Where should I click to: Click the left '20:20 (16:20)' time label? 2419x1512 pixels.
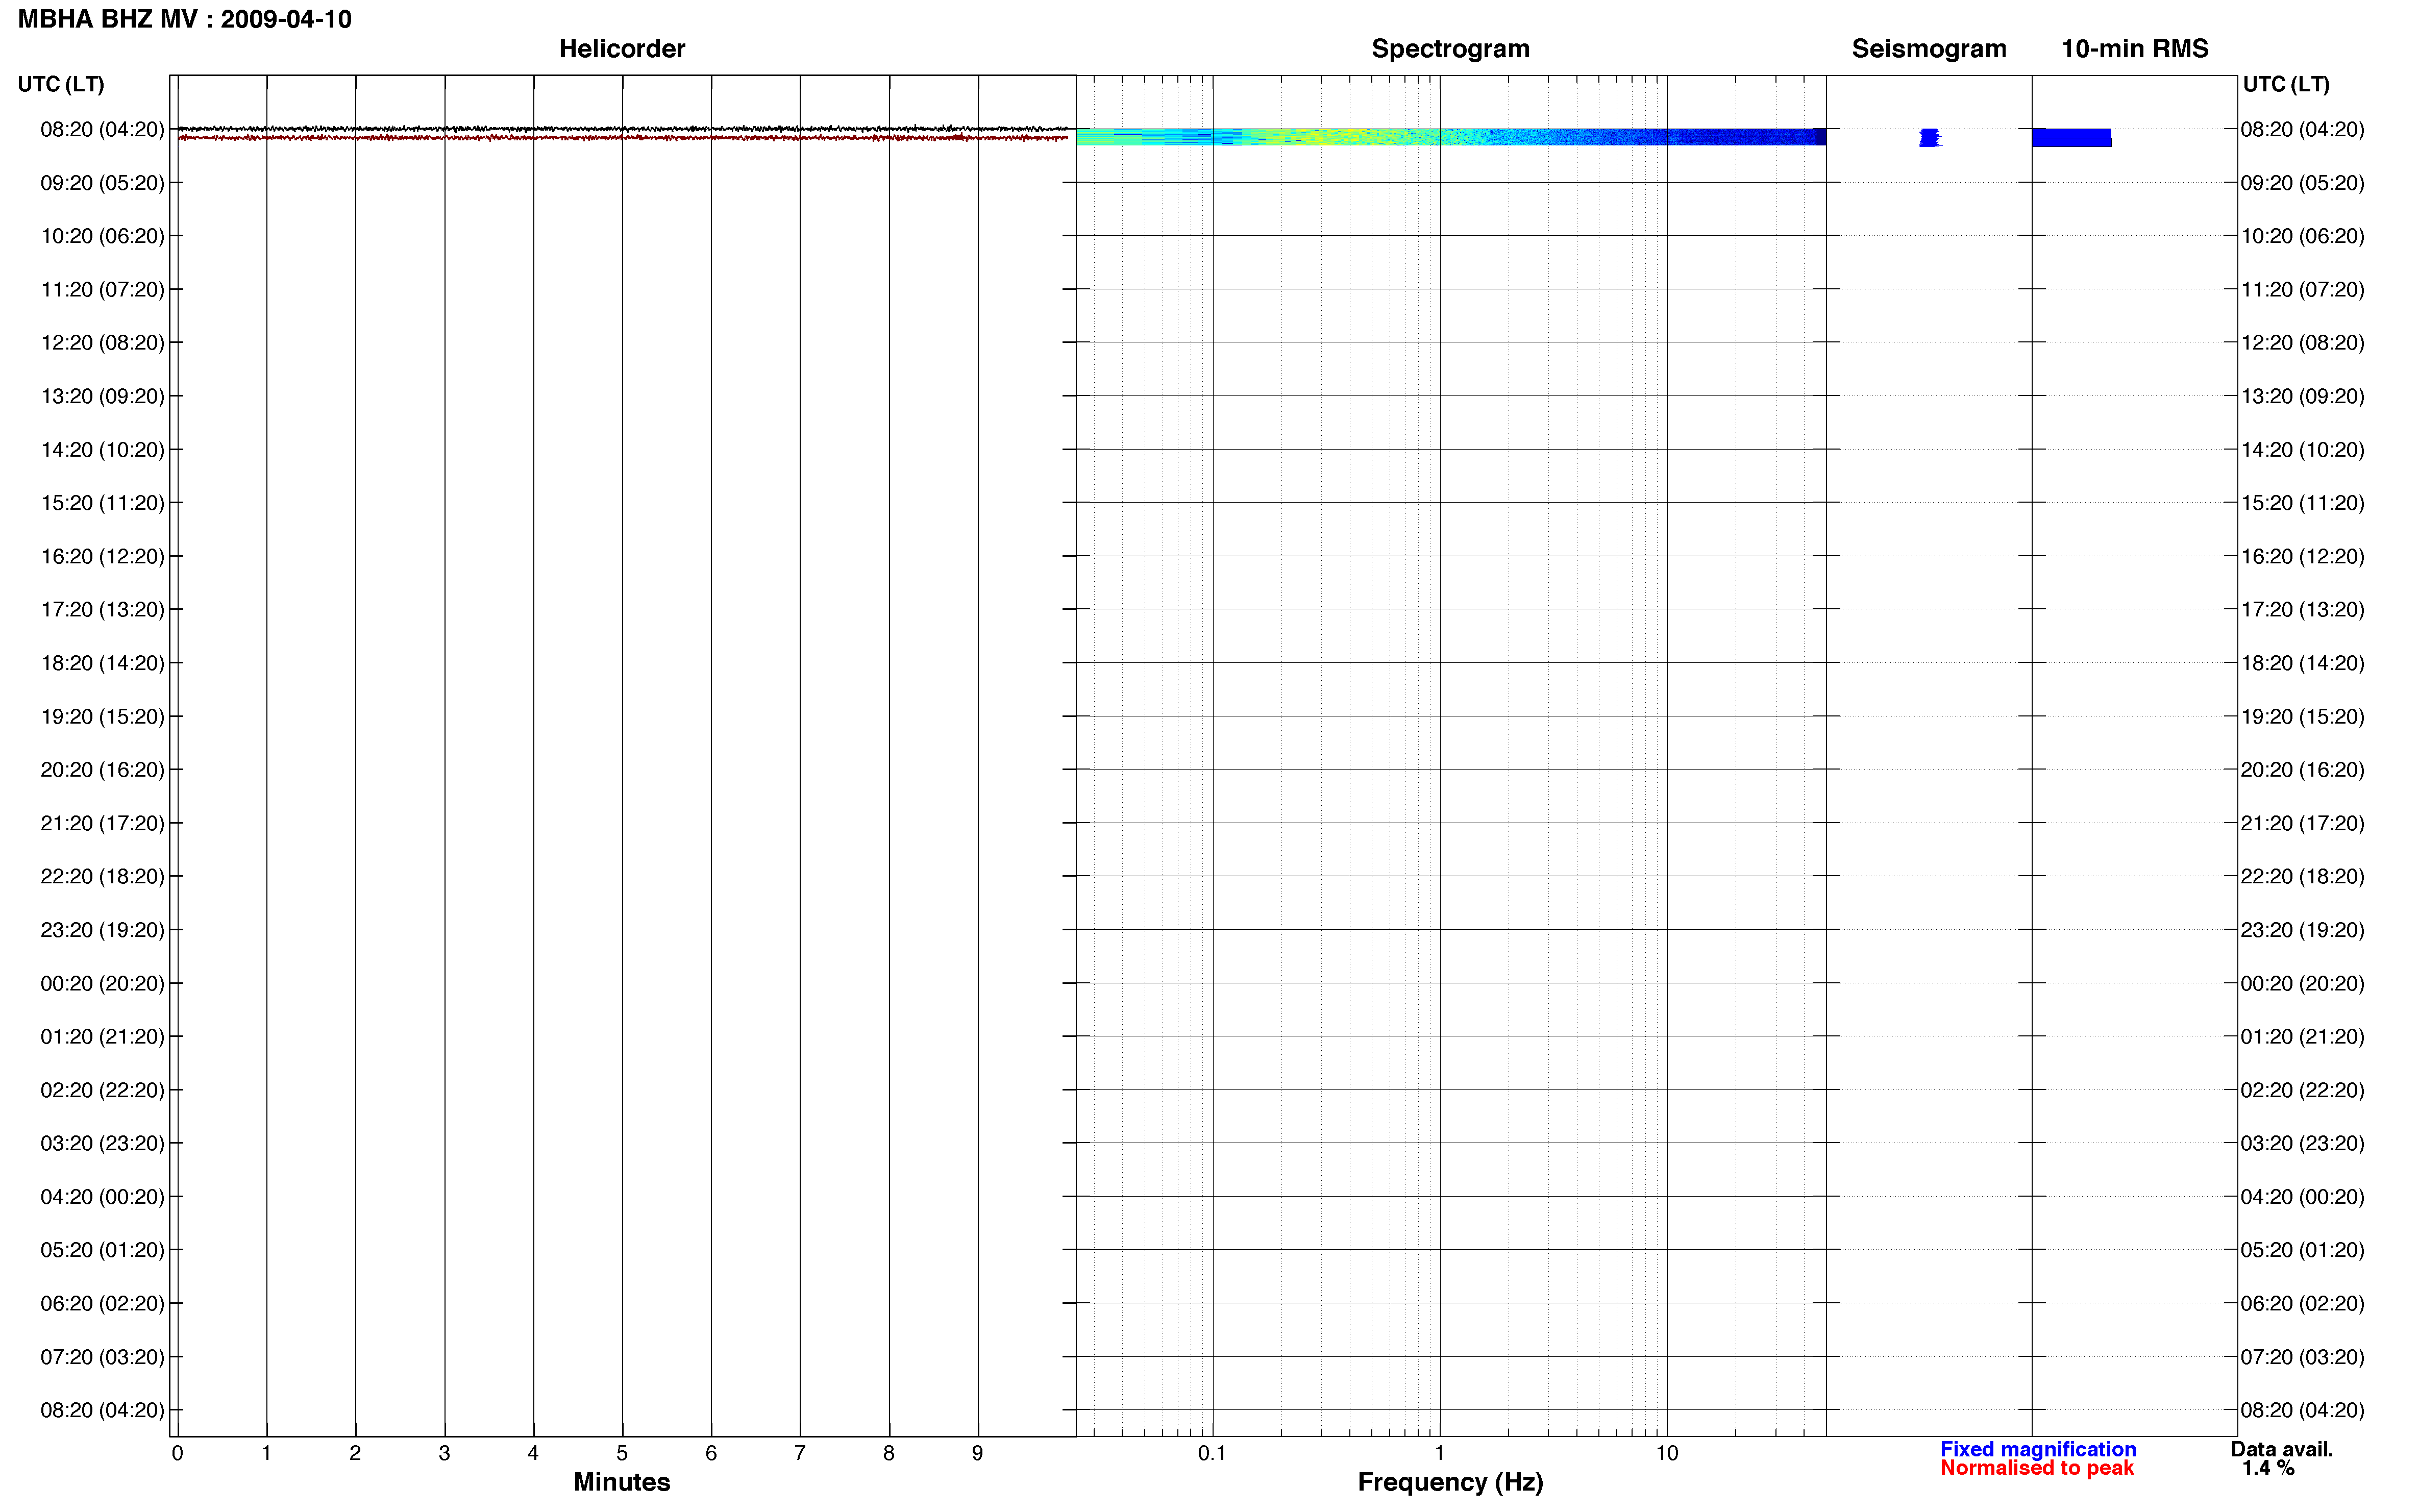103,770
